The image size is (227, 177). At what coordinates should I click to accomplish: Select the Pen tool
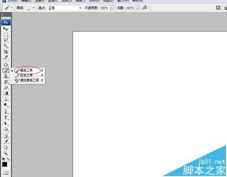click(6, 112)
